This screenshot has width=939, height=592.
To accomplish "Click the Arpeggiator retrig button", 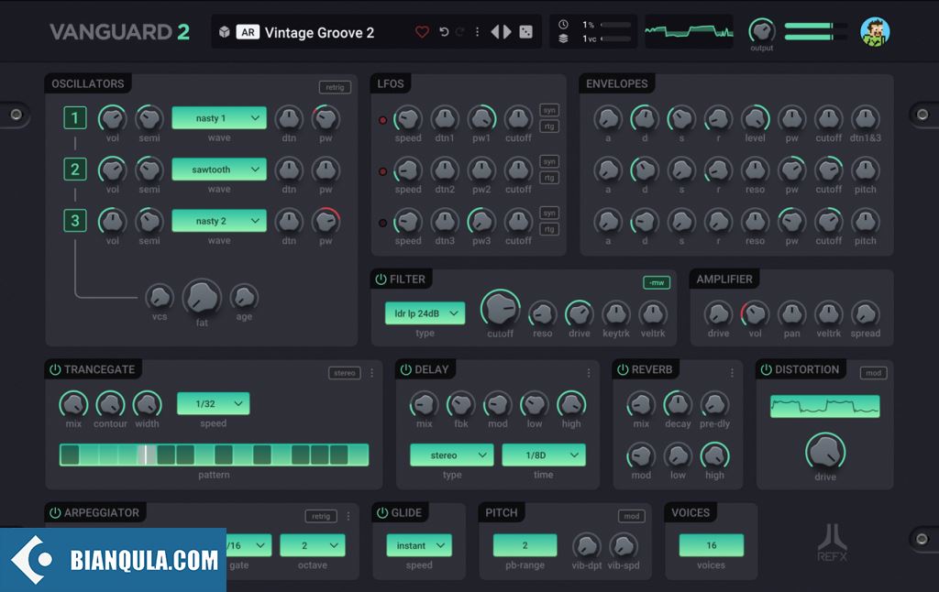I will coord(321,516).
